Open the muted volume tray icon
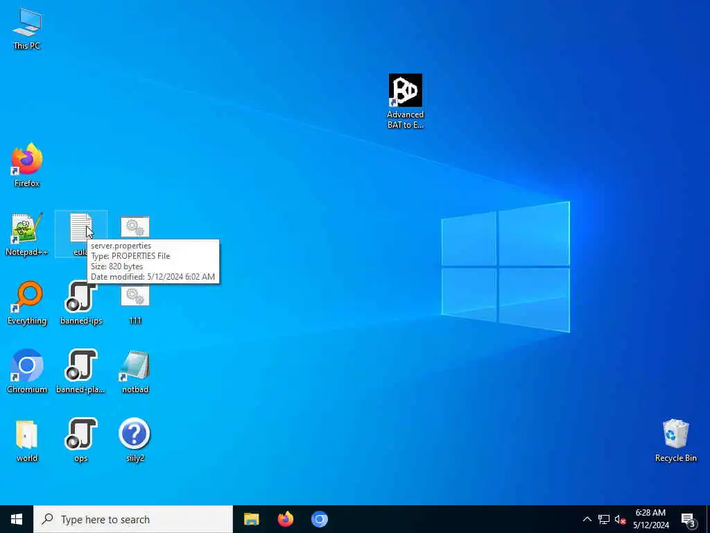710x533 pixels. (620, 519)
